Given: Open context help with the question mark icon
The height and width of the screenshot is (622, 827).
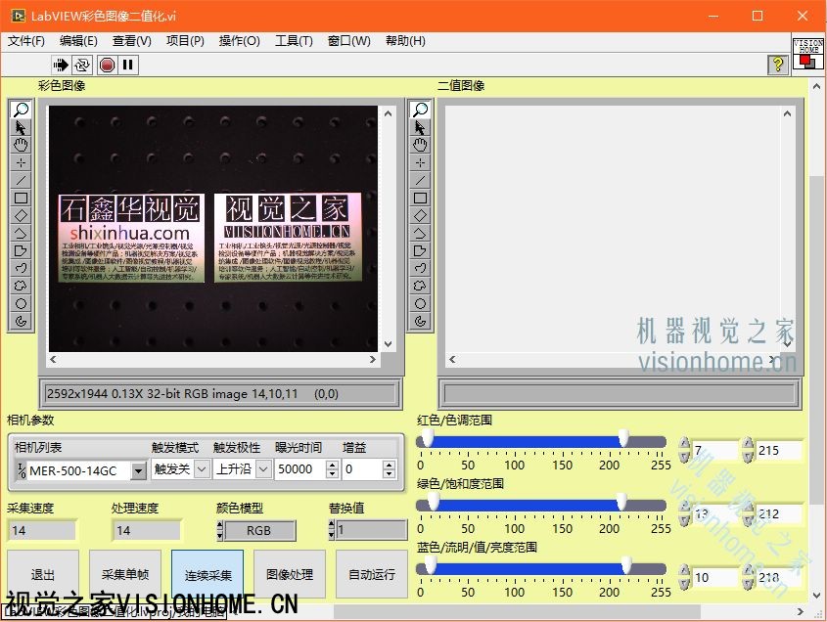Looking at the screenshot, I should pos(778,65).
